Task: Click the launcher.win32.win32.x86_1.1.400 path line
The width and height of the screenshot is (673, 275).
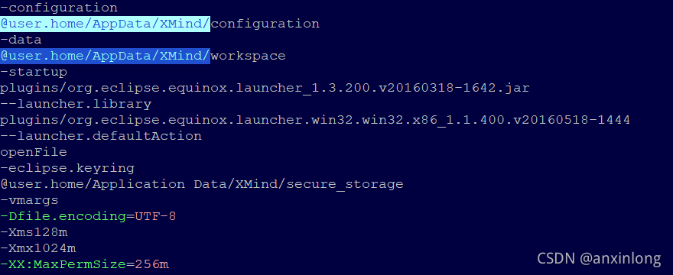Action: 315,120
